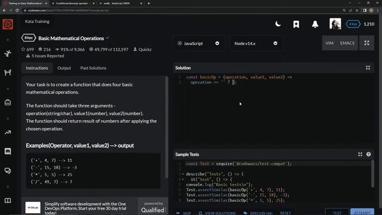Submit with the ATTEMPT button
Viewport: 382px width, 215px height.
(362, 212)
